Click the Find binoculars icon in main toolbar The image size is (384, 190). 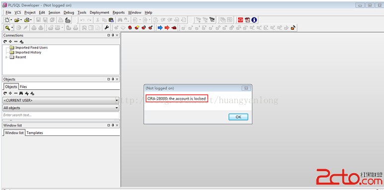(x=120, y=20)
